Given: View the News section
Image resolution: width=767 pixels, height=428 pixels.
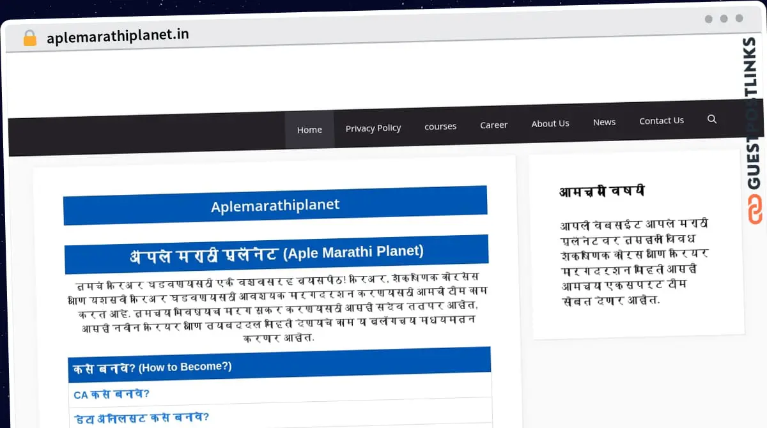Looking at the screenshot, I should [604, 121].
